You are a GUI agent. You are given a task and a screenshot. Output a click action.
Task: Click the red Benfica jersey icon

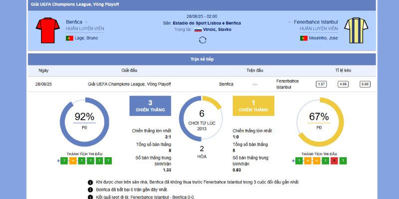47,30
